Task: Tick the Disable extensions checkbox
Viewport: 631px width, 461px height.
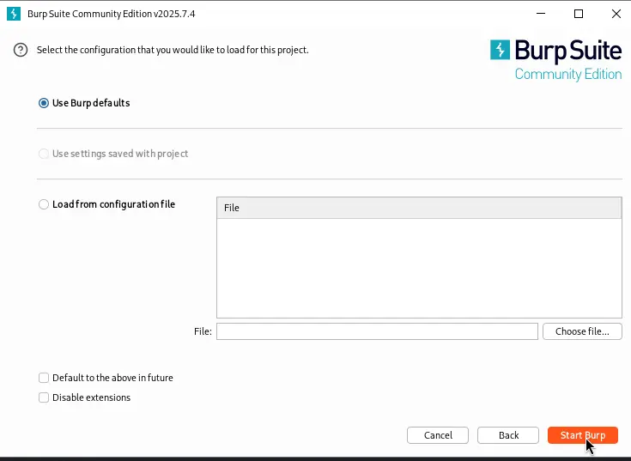Action: coord(44,397)
